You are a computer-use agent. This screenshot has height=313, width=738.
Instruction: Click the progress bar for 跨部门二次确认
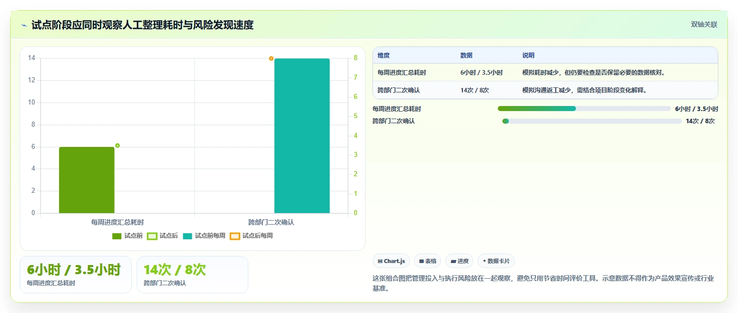[x=592, y=121]
